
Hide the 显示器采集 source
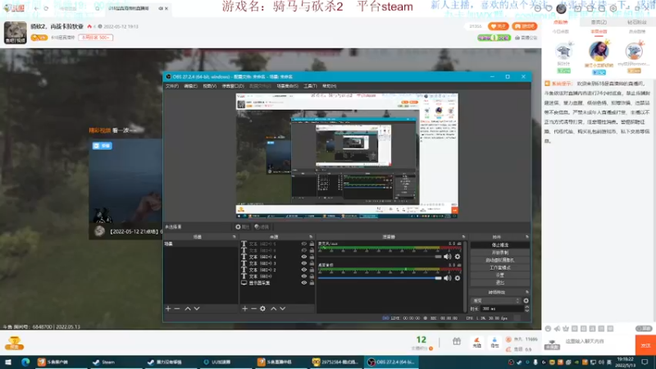(x=304, y=283)
